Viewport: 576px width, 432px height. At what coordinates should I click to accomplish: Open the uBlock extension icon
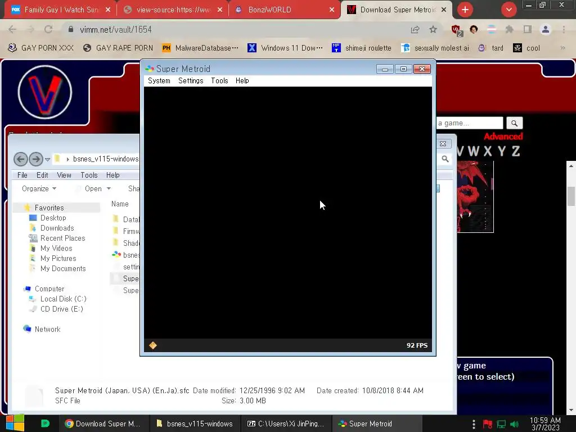point(456,30)
